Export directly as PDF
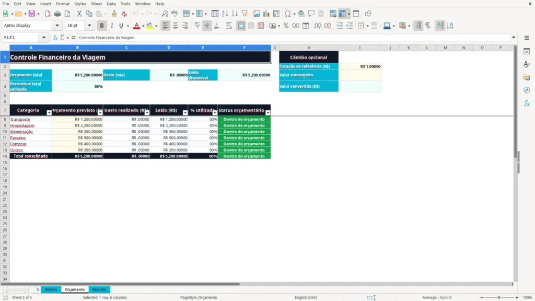The height and width of the screenshot is (301, 535). coord(48,14)
